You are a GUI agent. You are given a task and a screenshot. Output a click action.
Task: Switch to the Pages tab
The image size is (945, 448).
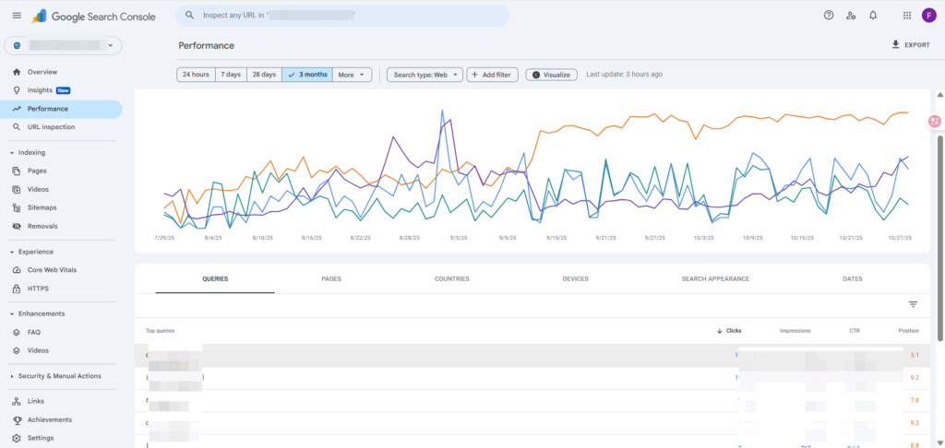331,278
